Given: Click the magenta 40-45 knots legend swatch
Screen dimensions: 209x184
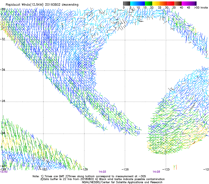Looking at the screenshot, I should point(185,3).
